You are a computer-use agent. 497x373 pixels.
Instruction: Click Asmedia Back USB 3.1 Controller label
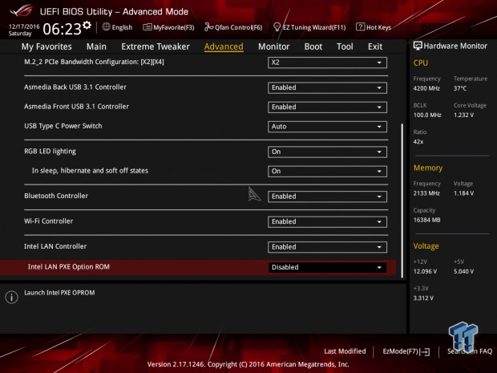pos(75,87)
